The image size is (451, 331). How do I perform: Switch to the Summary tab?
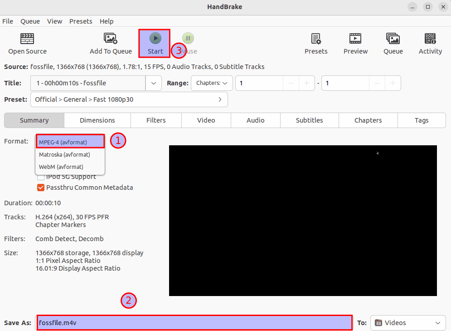[x=34, y=120]
